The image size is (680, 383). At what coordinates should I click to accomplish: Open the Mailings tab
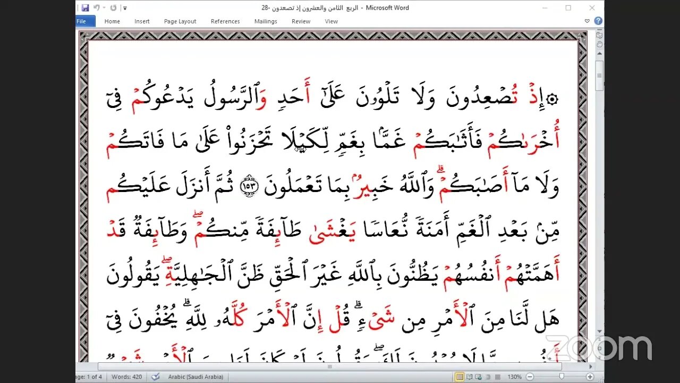coord(266,21)
